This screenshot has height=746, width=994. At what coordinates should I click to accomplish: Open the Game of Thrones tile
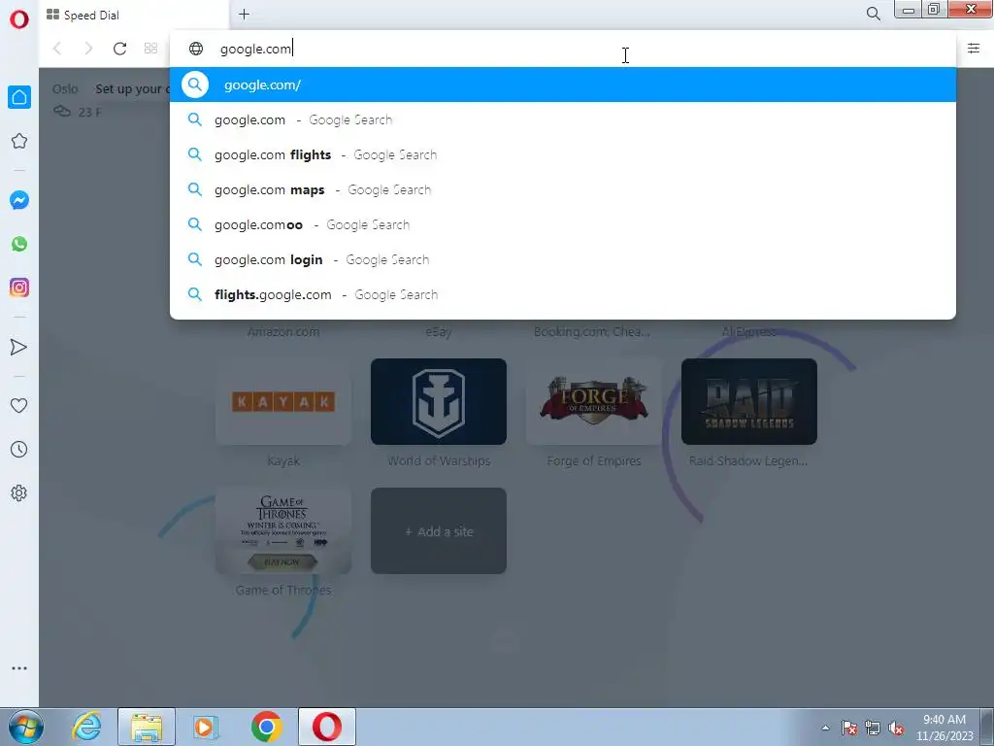point(283,531)
